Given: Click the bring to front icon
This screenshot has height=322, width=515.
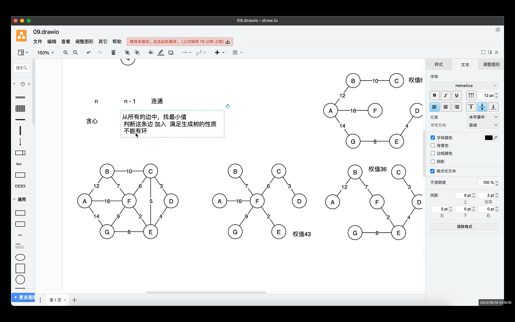Looking at the screenshot, I should pyautogui.click(x=127, y=53).
